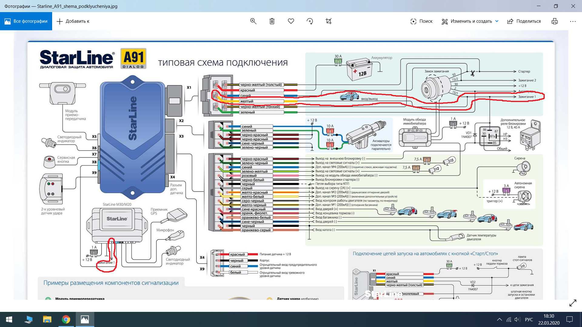Click the 'Автономная сирена' label
582x327 pixels.
(523, 185)
